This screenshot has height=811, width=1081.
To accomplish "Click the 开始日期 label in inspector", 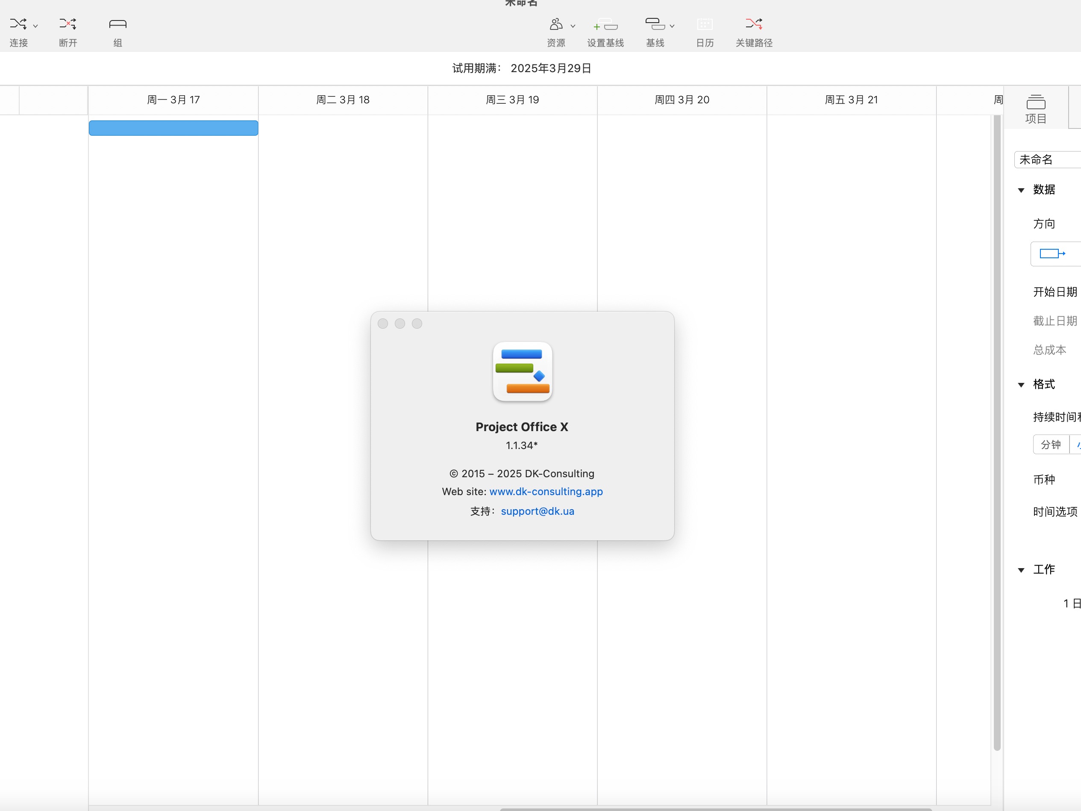I will (1055, 292).
